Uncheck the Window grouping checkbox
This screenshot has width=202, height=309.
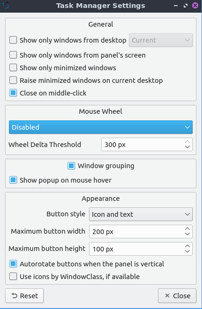click(x=71, y=166)
